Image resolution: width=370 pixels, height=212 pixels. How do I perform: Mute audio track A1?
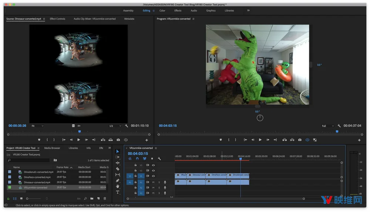154,182
